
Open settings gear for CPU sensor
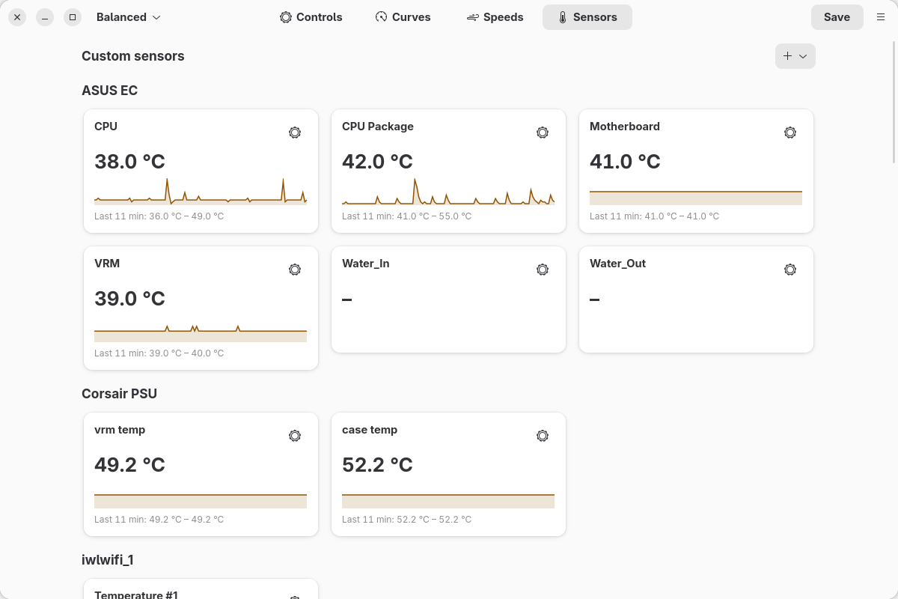295,133
